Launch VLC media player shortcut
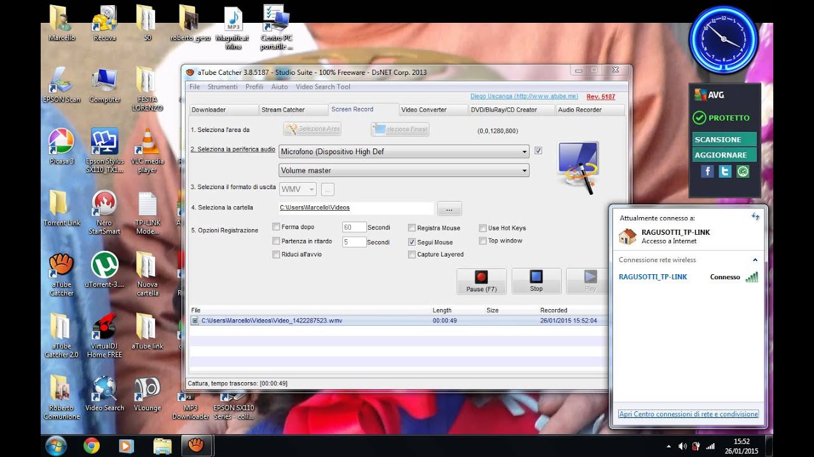Screen dimensions: 814x457 pyautogui.click(x=147, y=150)
